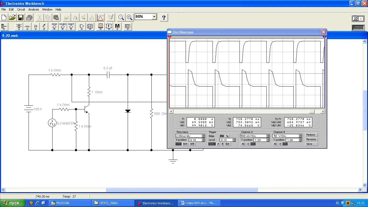Click the oscilloscope horizontal scrollbar thumb

pyautogui.click(x=312, y=111)
